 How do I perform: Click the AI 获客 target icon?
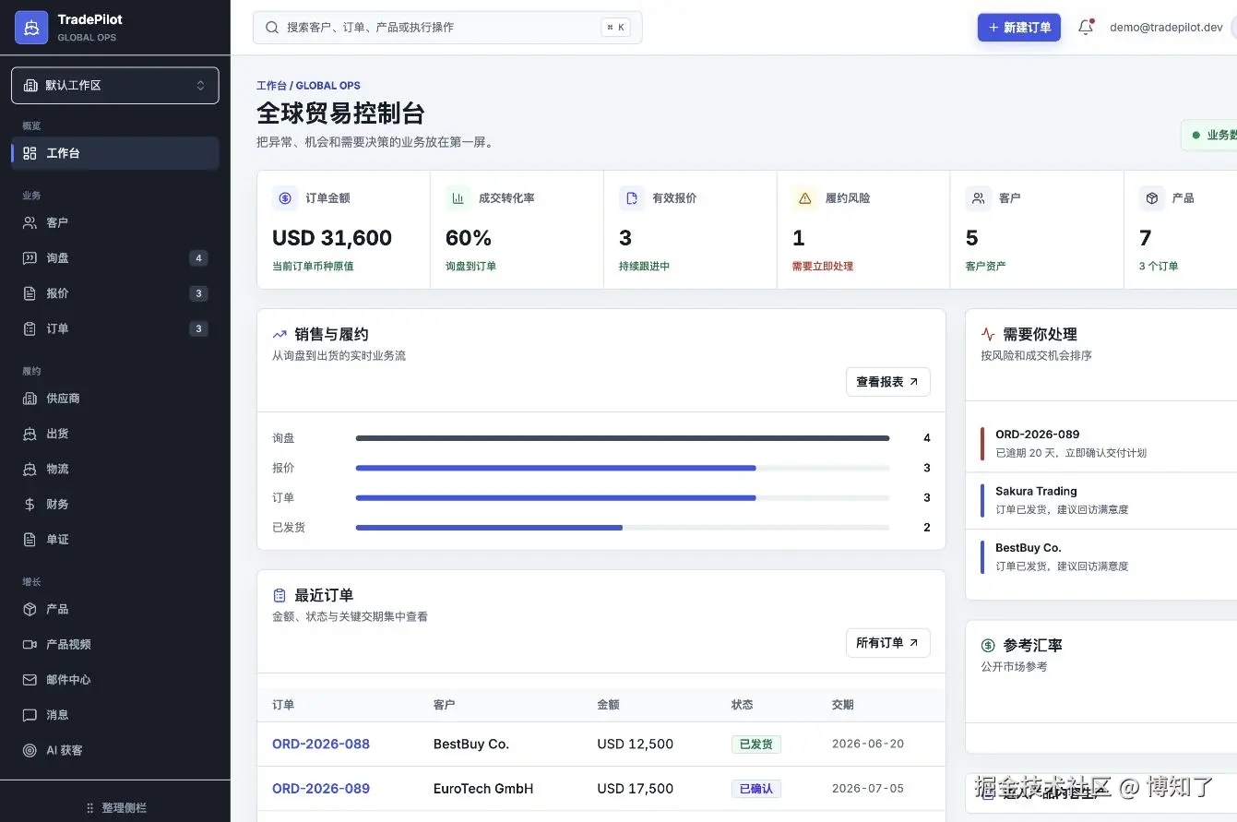(x=30, y=750)
